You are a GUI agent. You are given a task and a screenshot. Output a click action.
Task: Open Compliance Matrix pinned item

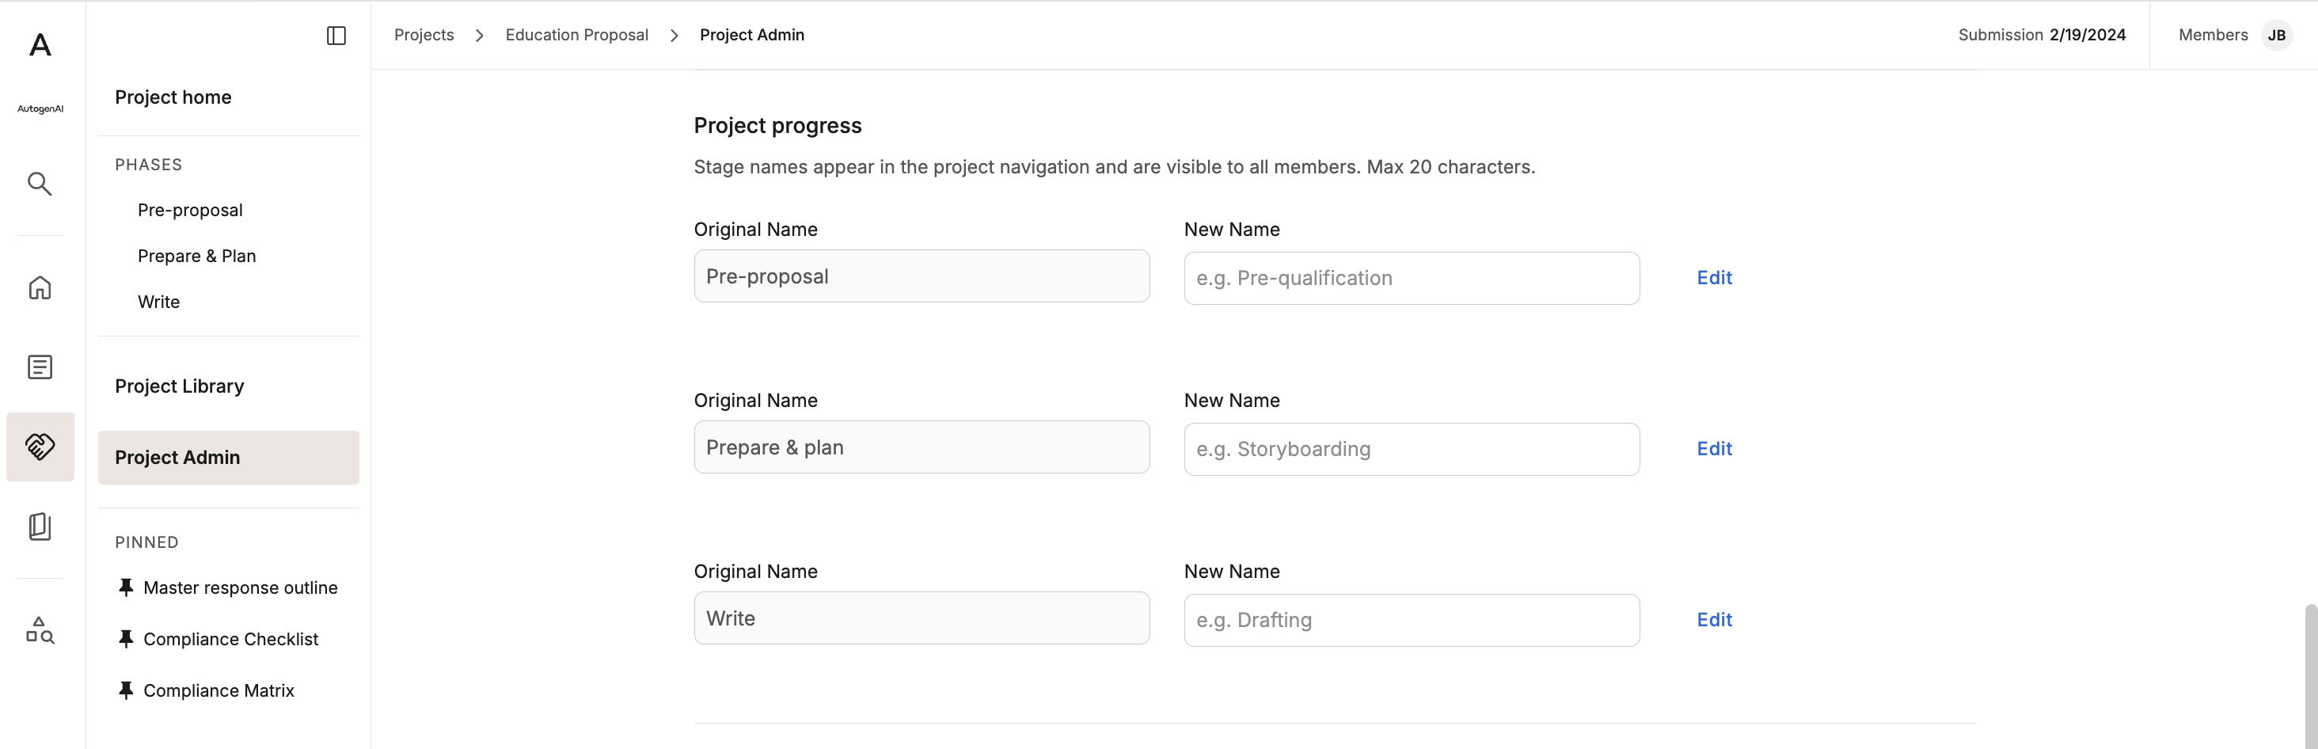coord(218,690)
